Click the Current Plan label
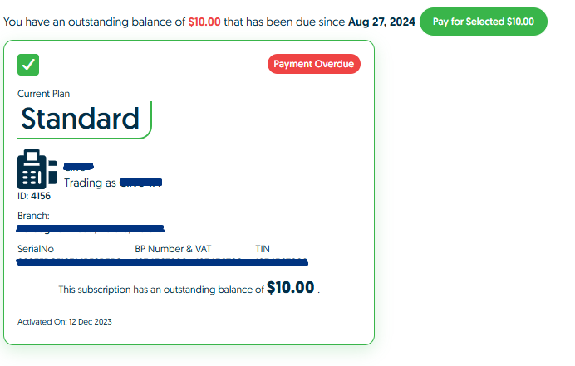This screenshot has width=575, height=366. pos(43,94)
